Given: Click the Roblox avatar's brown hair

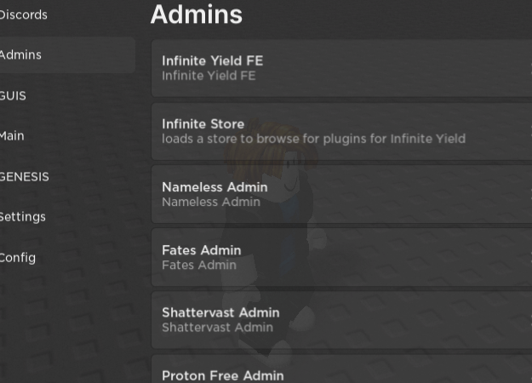Looking at the screenshot, I should pyautogui.click(x=268, y=146).
